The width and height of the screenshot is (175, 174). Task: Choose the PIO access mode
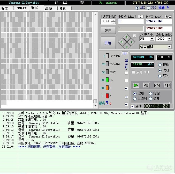click(148, 8)
